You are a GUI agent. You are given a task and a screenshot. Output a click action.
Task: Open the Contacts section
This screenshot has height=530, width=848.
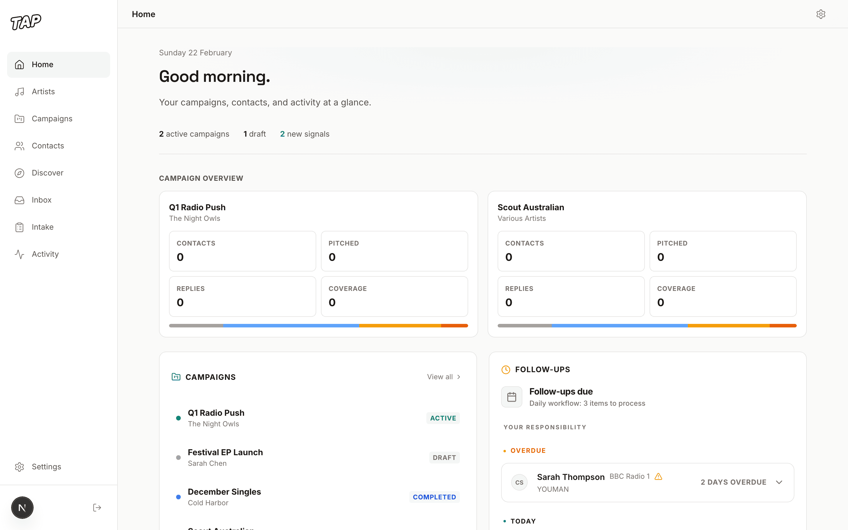point(48,145)
